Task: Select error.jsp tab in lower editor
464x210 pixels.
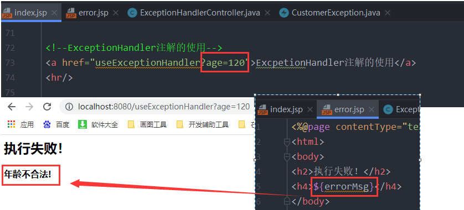Action: 348,109
